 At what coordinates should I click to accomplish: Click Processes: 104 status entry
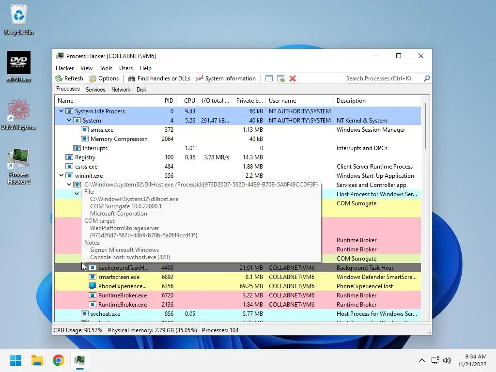[220, 330]
